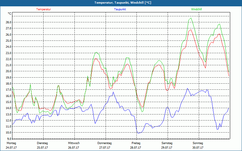This screenshot has height=151, width=242.
Task: Select the Dienstag day label
Action: click(x=42, y=143)
